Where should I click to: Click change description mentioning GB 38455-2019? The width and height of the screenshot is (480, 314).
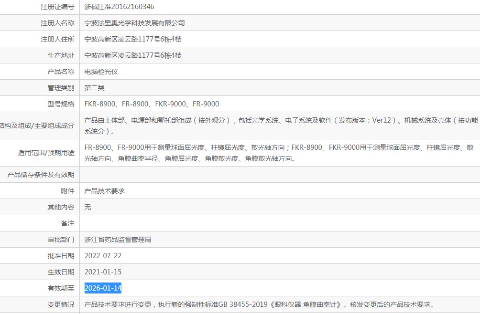pos(259,304)
